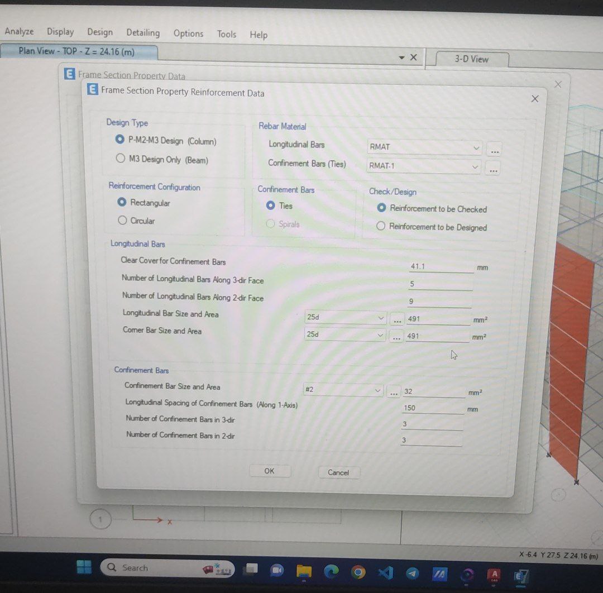Open the Analyze menu
Image resolution: width=603 pixels, height=593 pixels.
click(x=19, y=31)
